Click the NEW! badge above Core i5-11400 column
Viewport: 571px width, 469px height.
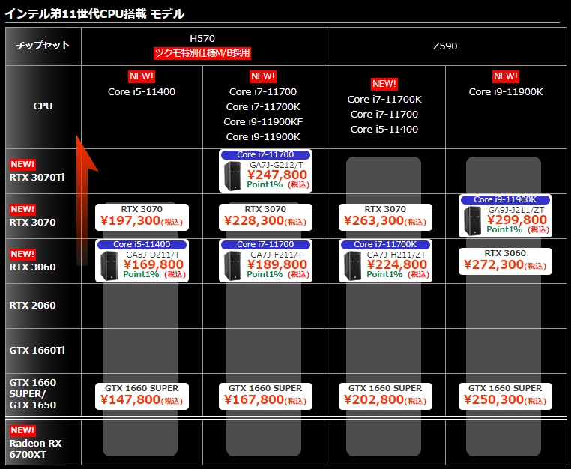142,76
